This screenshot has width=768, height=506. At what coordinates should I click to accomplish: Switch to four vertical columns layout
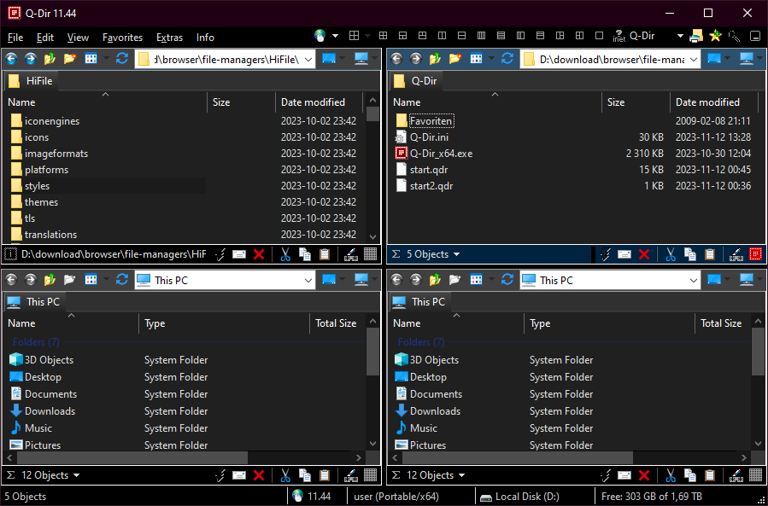pyautogui.click(x=482, y=36)
